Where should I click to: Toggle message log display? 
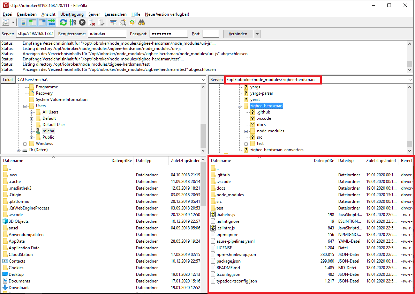point(23,23)
